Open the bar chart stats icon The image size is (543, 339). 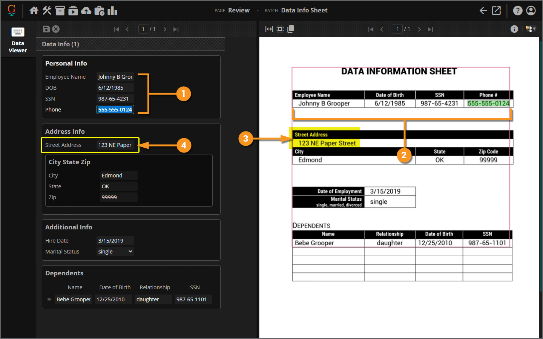(x=112, y=11)
